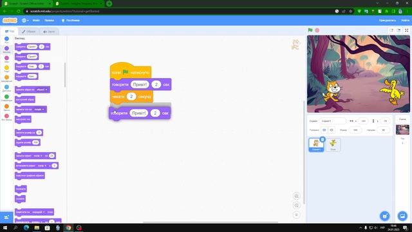Click the sprite name input field

coord(333,121)
